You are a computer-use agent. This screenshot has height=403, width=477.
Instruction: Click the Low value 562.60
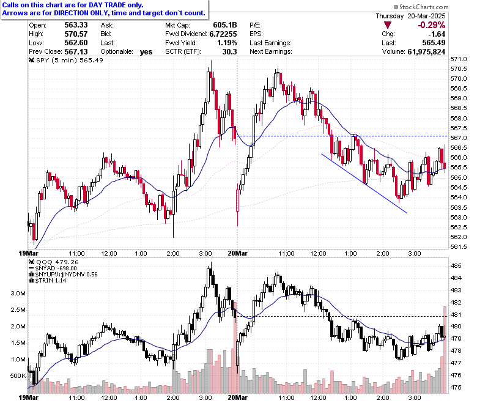pyautogui.click(x=76, y=43)
